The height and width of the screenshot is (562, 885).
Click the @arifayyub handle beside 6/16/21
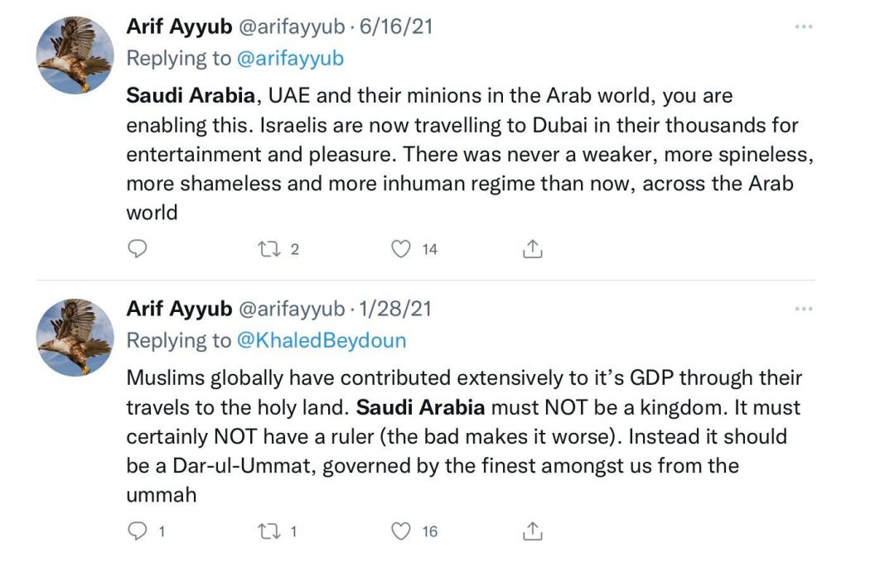tap(292, 27)
